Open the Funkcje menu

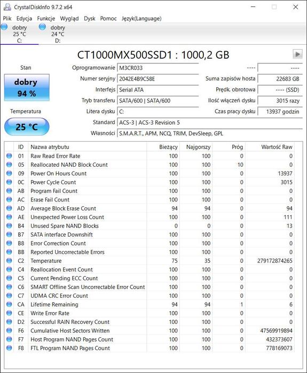click(x=46, y=19)
